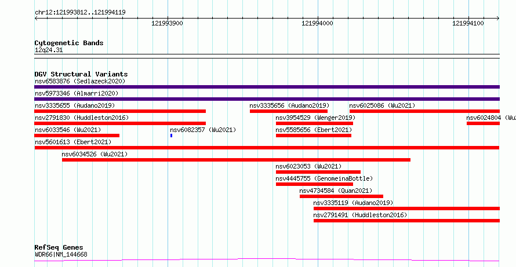The height and width of the screenshot is (267, 516).
Task: Select the nsv6583876 purple variant bar
Action: tap(267, 87)
